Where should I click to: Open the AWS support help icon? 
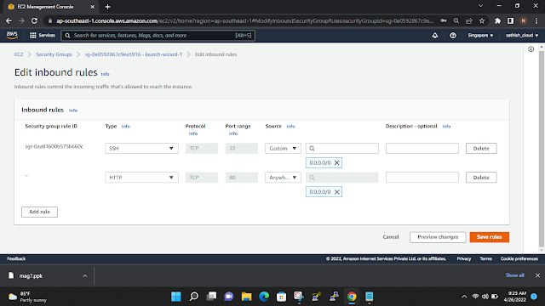[453, 36]
